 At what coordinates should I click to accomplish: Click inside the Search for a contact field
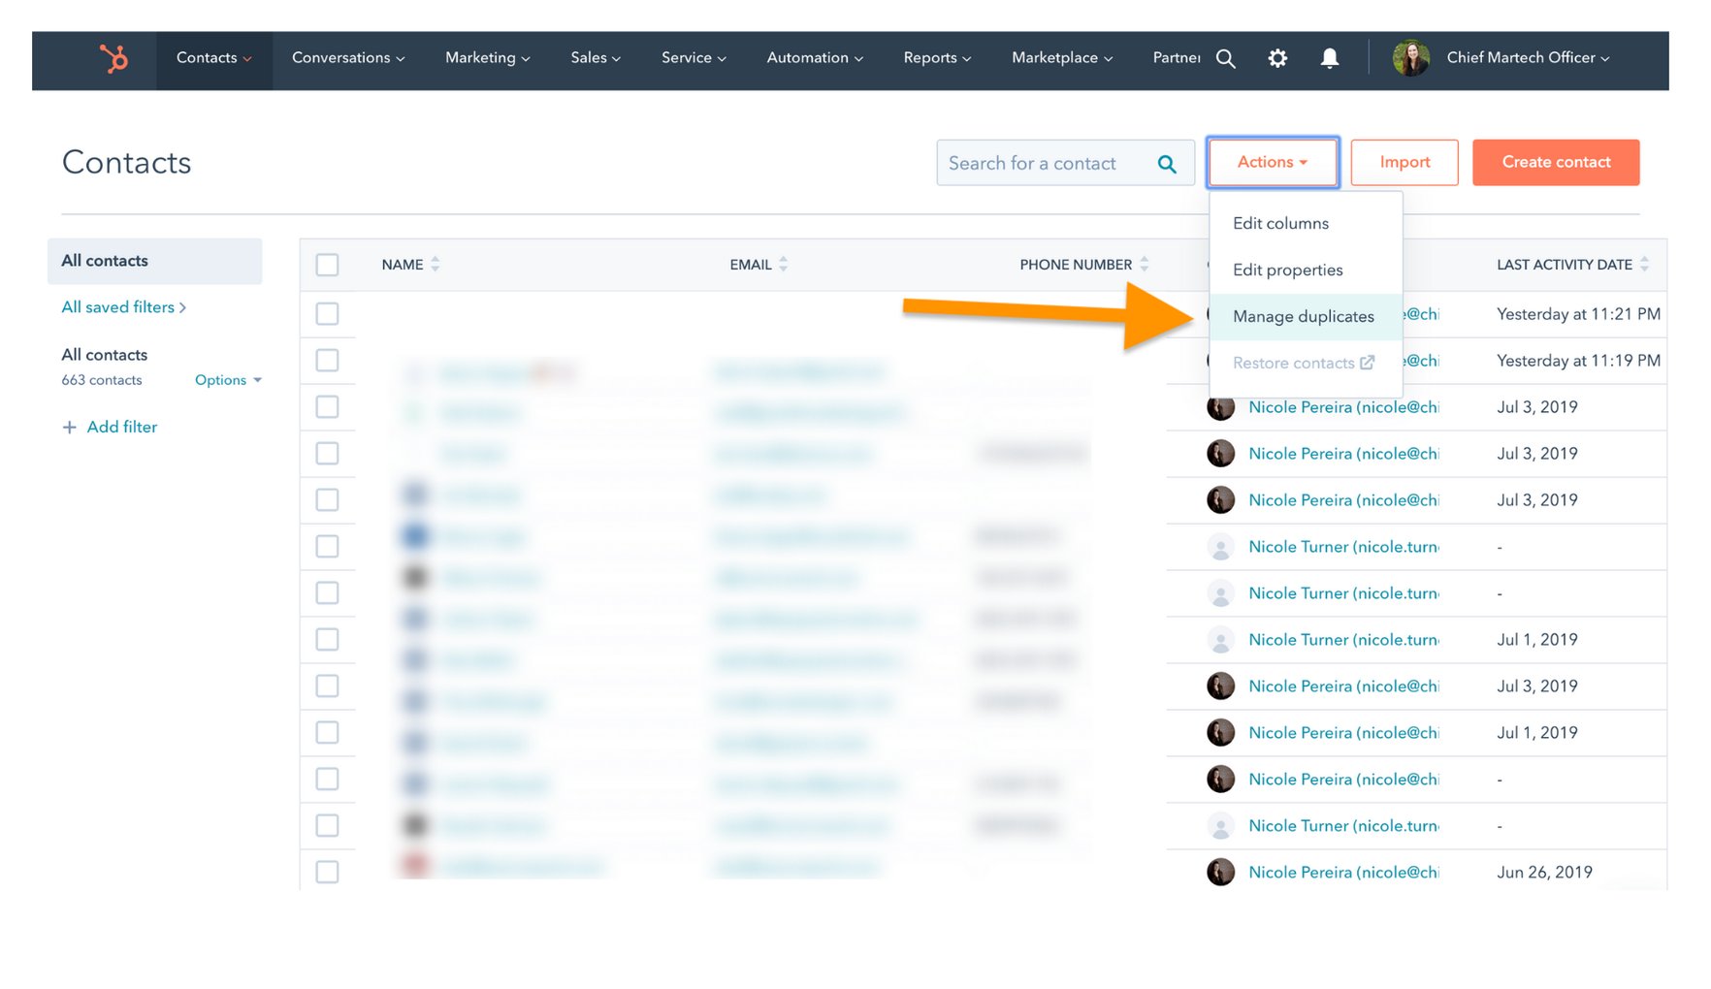tap(1048, 162)
